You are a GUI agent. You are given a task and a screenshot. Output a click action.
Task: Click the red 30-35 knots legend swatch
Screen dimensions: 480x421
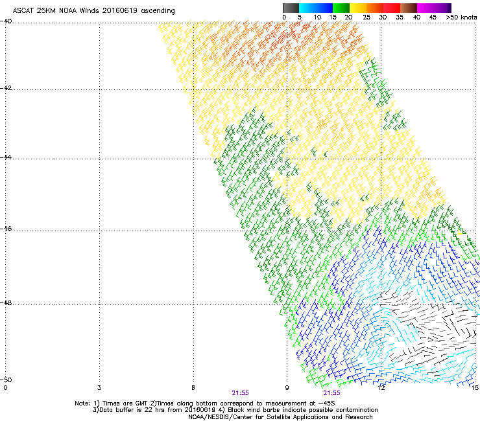click(x=392, y=8)
